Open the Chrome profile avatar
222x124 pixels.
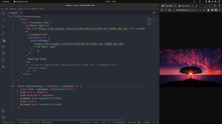[216, 10]
